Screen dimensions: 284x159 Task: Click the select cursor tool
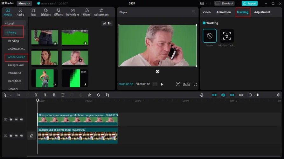(5, 95)
